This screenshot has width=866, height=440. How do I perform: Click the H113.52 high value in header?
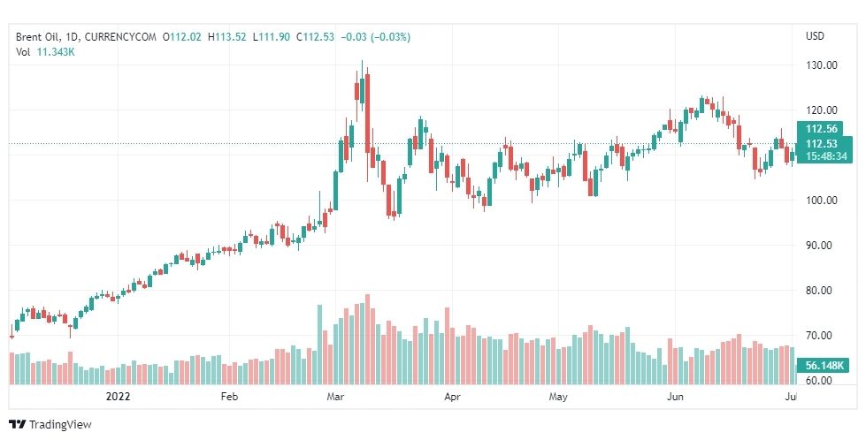(x=229, y=36)
